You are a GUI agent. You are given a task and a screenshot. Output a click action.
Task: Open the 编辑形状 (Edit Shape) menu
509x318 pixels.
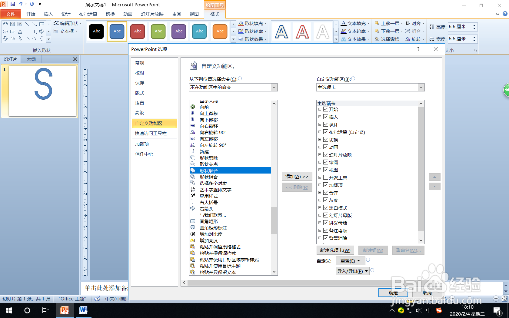67,23
